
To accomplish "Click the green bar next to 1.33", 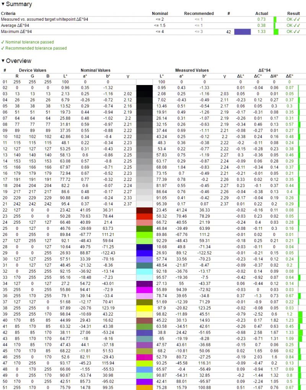I will click(276, 32).
